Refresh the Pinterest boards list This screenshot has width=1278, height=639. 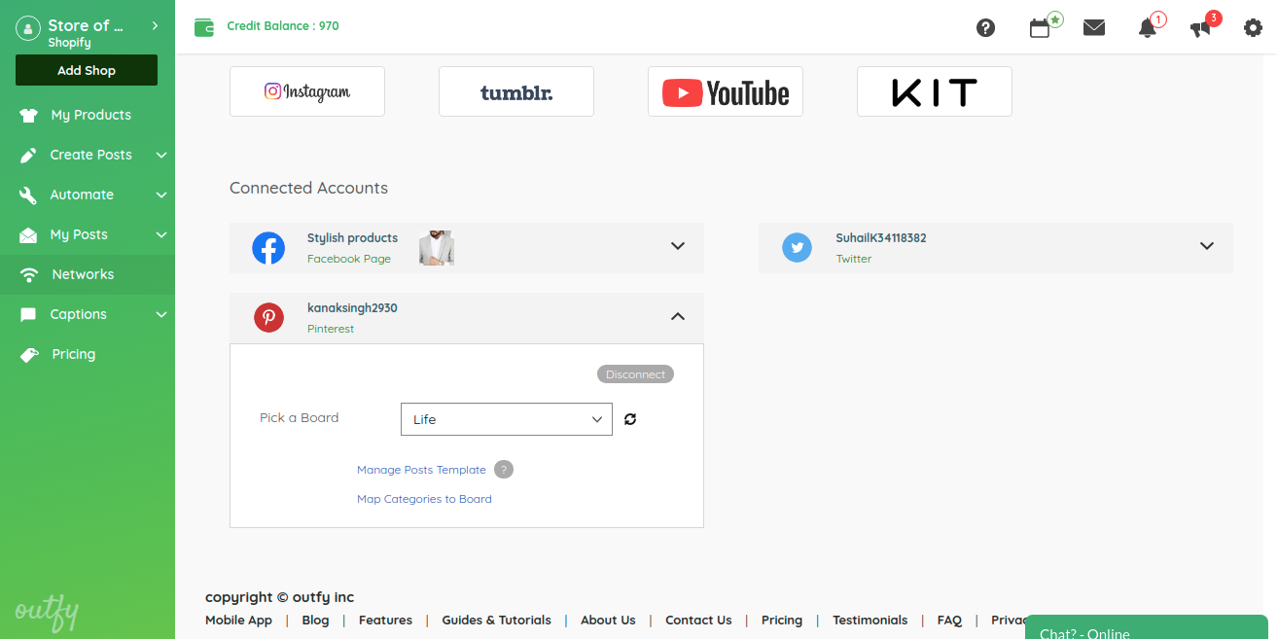pyautogui.click(x=630, y=419)
